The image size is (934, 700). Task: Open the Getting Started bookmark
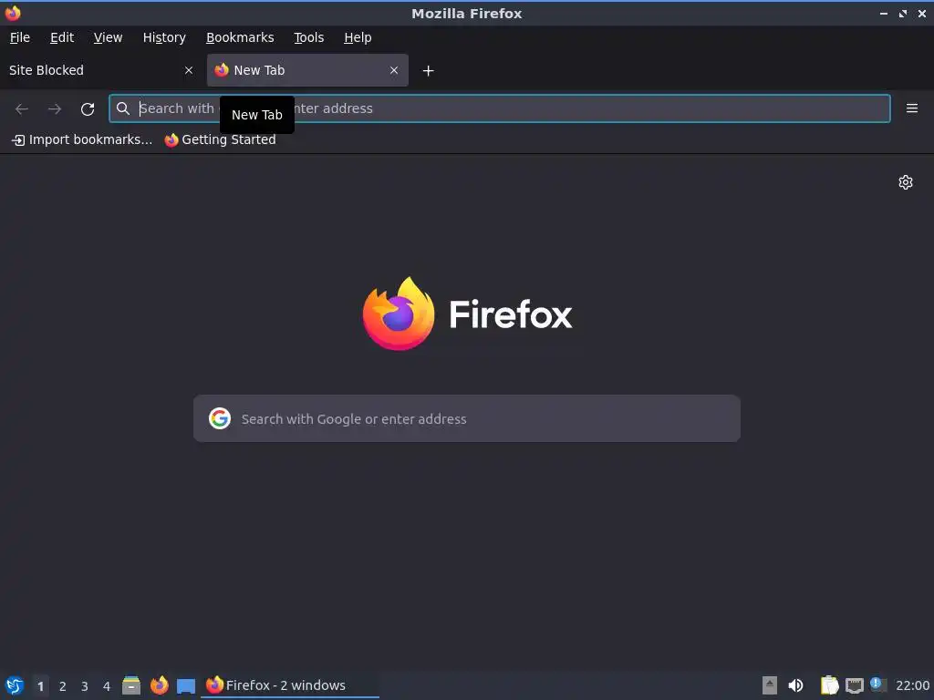point(221,139)
